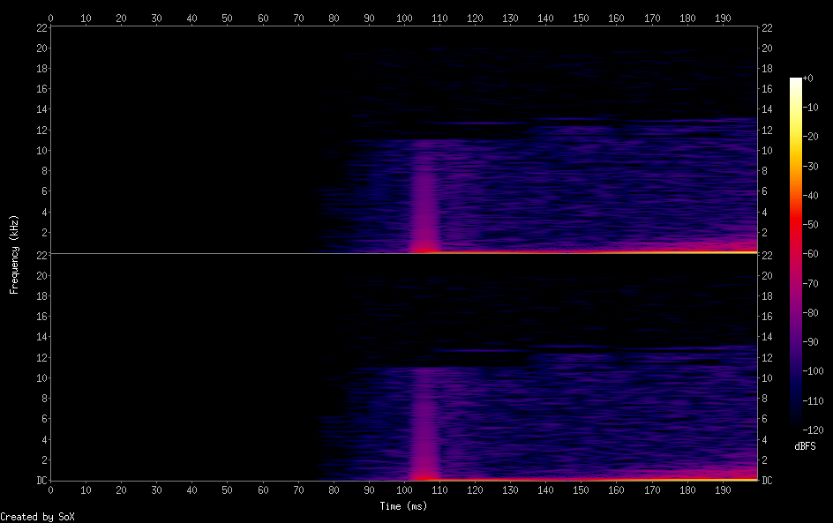Image resolution: width=833 pixels, height=523 pixels.
Task: Click "120" on the bottom time axis
Action: tap(475, 490)
